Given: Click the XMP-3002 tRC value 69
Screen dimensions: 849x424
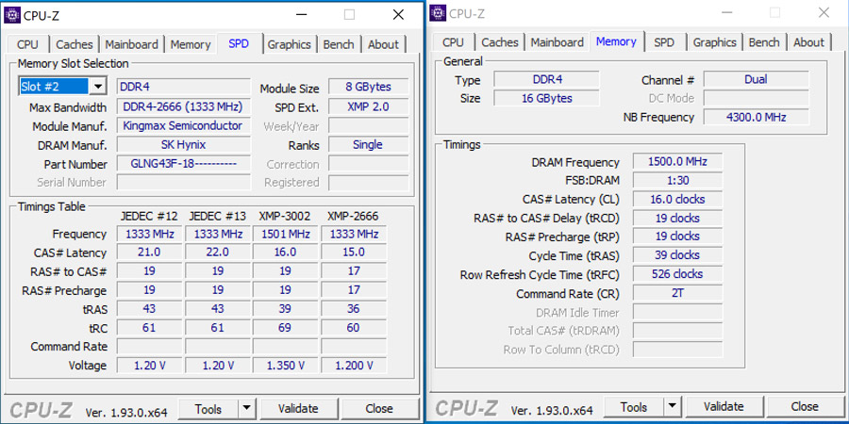Looking at the screenshot, I should tap(285, 327).
